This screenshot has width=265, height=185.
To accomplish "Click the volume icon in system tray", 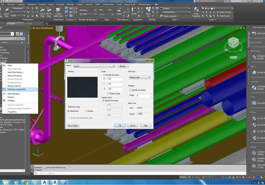I will (259, 183).
